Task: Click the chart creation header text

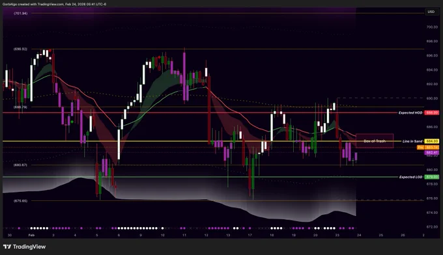Action: 54,5
